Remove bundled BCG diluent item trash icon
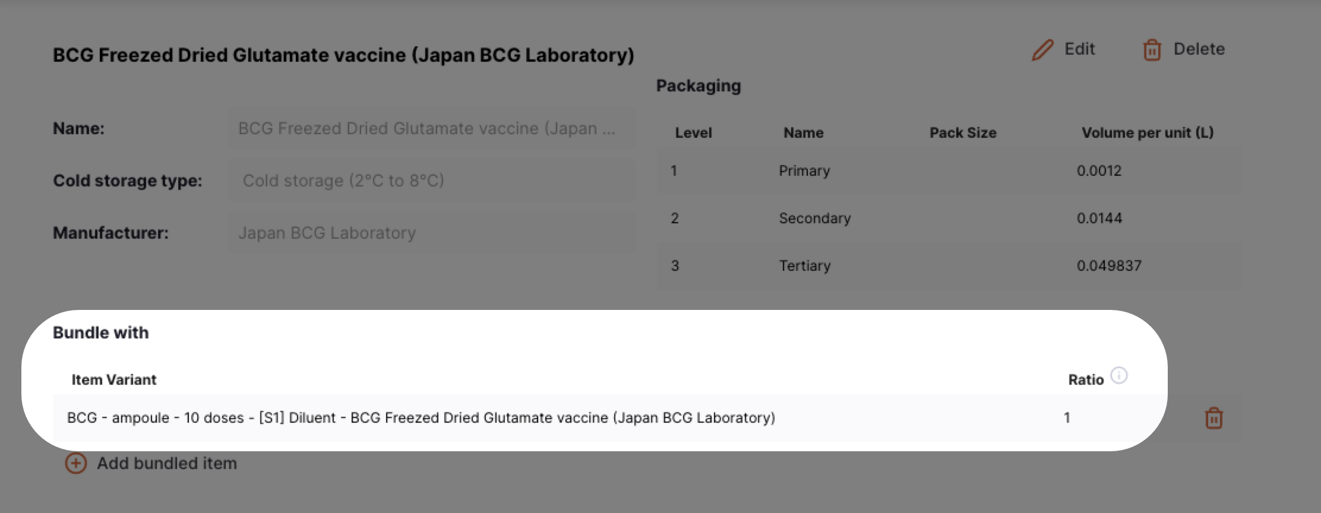This screenshot has width=1321, height=513. click(1213, 418)
